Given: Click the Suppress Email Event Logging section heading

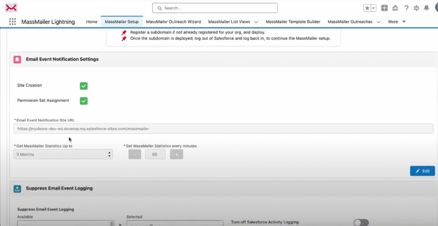Looking at the screenshot, I should [59, 188].
